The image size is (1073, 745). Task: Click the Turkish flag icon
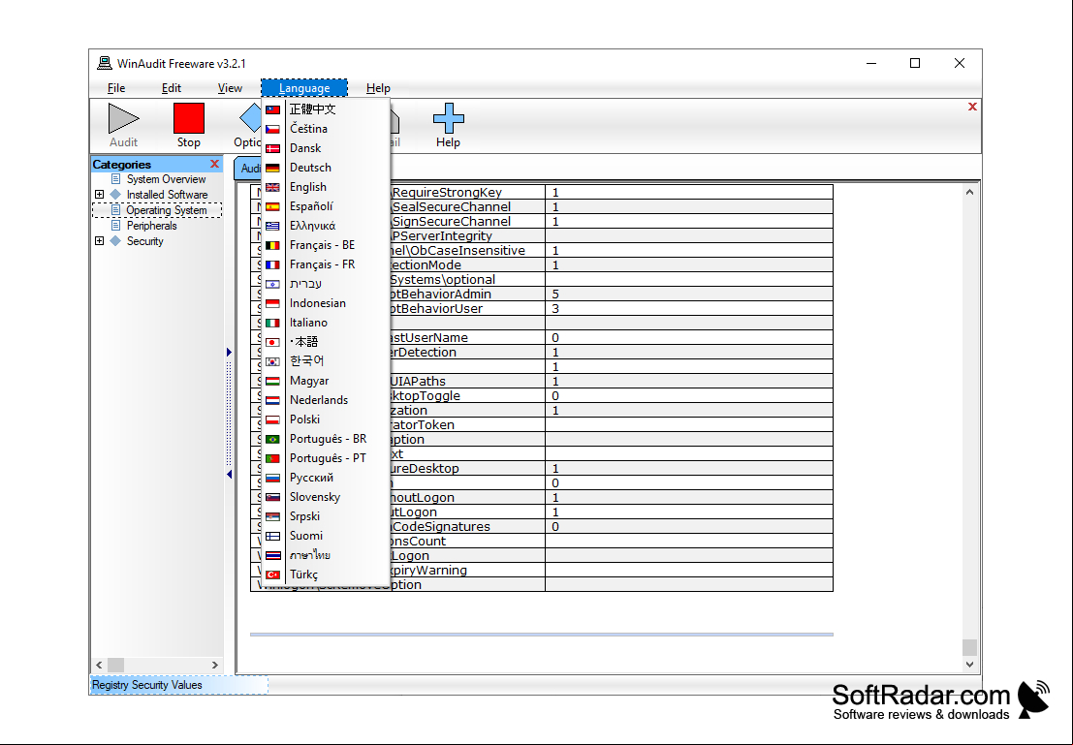point(272,574)
